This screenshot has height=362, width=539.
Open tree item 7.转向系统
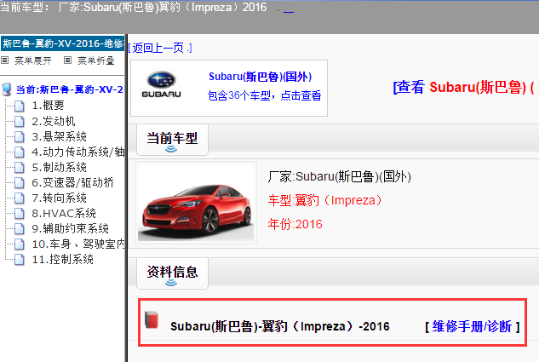point(59,198)
